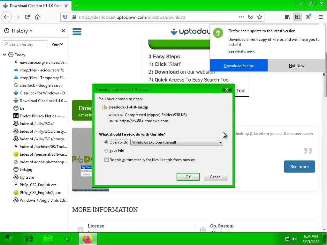Open navsource.org/archives/08 history entry

(41, 62)
